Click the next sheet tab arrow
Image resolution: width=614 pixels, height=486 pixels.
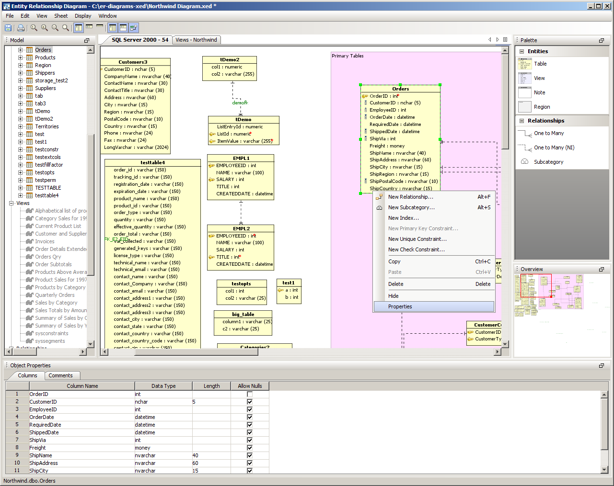coord(498,40)
